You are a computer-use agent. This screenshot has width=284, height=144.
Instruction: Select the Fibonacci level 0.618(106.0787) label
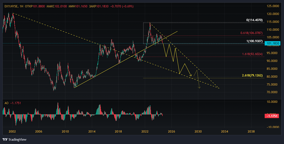click(251, 33)
